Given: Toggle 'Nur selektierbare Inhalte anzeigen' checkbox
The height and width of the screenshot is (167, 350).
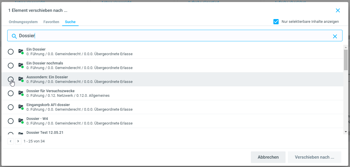Looking at the screenshot, I should click(x=276, y=22).
